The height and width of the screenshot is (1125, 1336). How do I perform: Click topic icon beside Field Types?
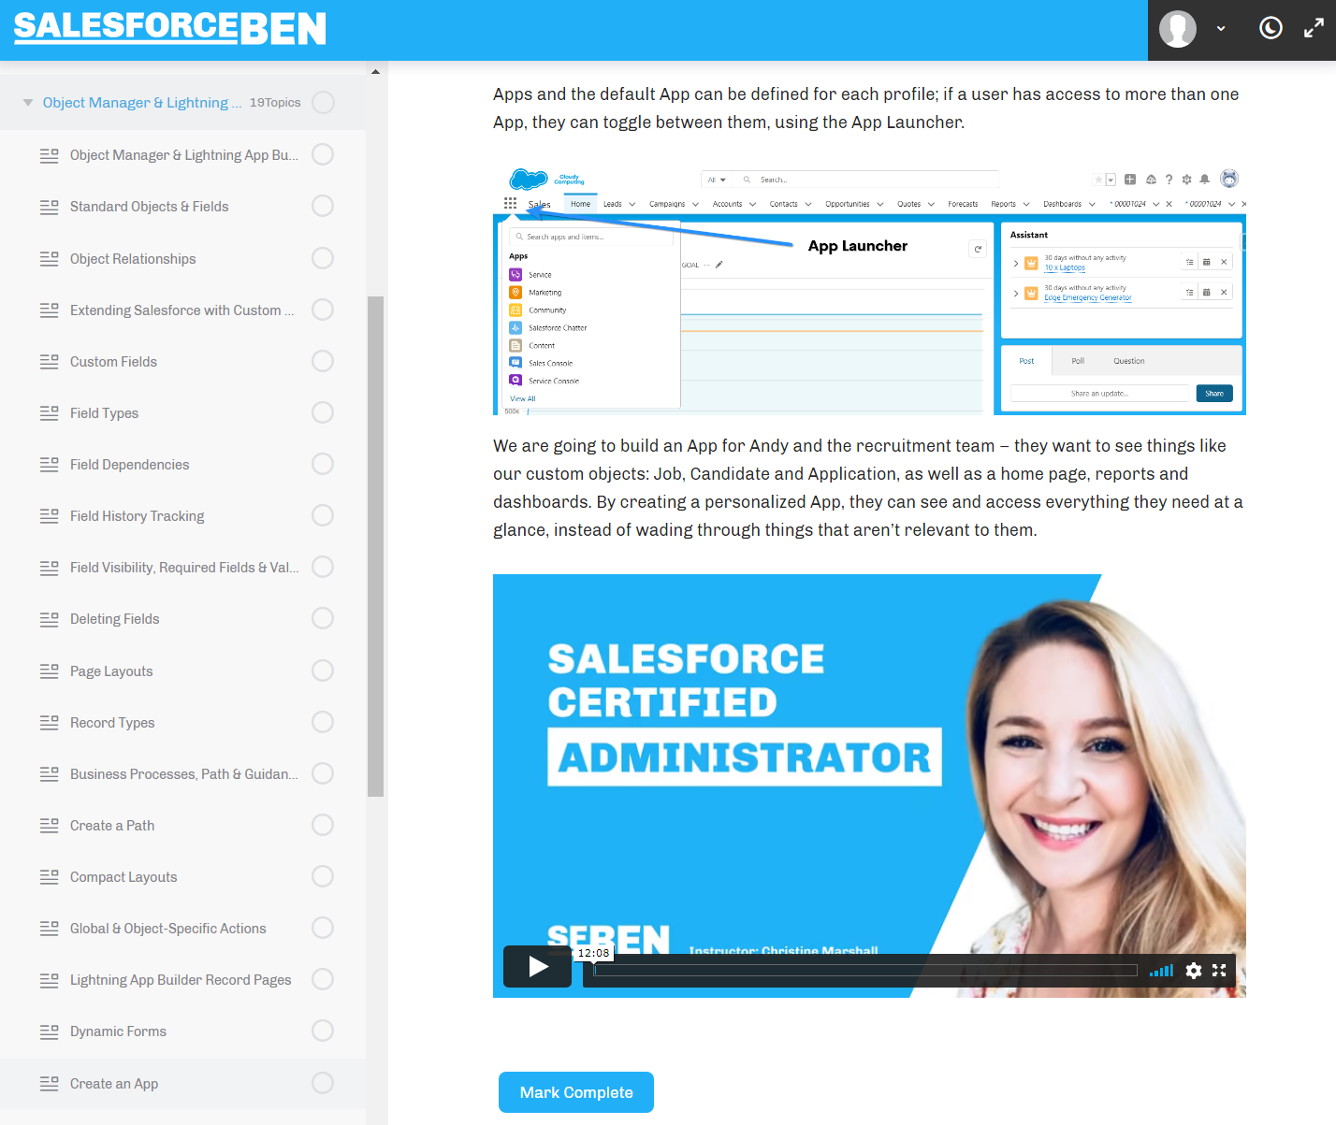pyautogui.click(x=50, y=413)
